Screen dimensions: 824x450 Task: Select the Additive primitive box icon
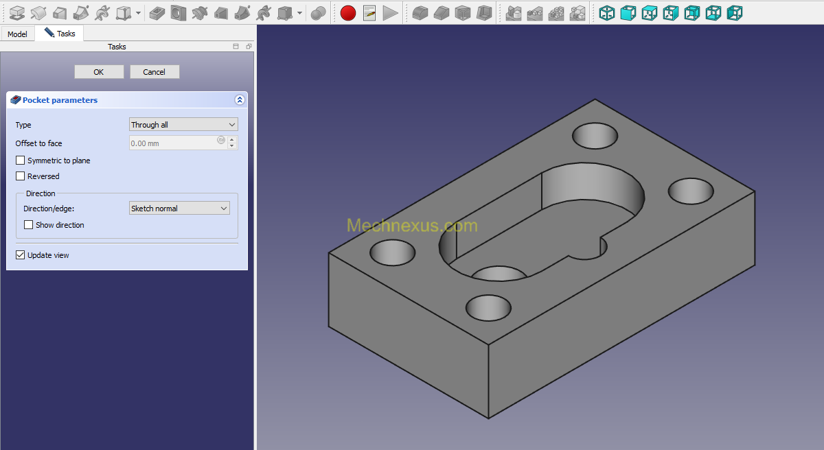coord(124,12)
